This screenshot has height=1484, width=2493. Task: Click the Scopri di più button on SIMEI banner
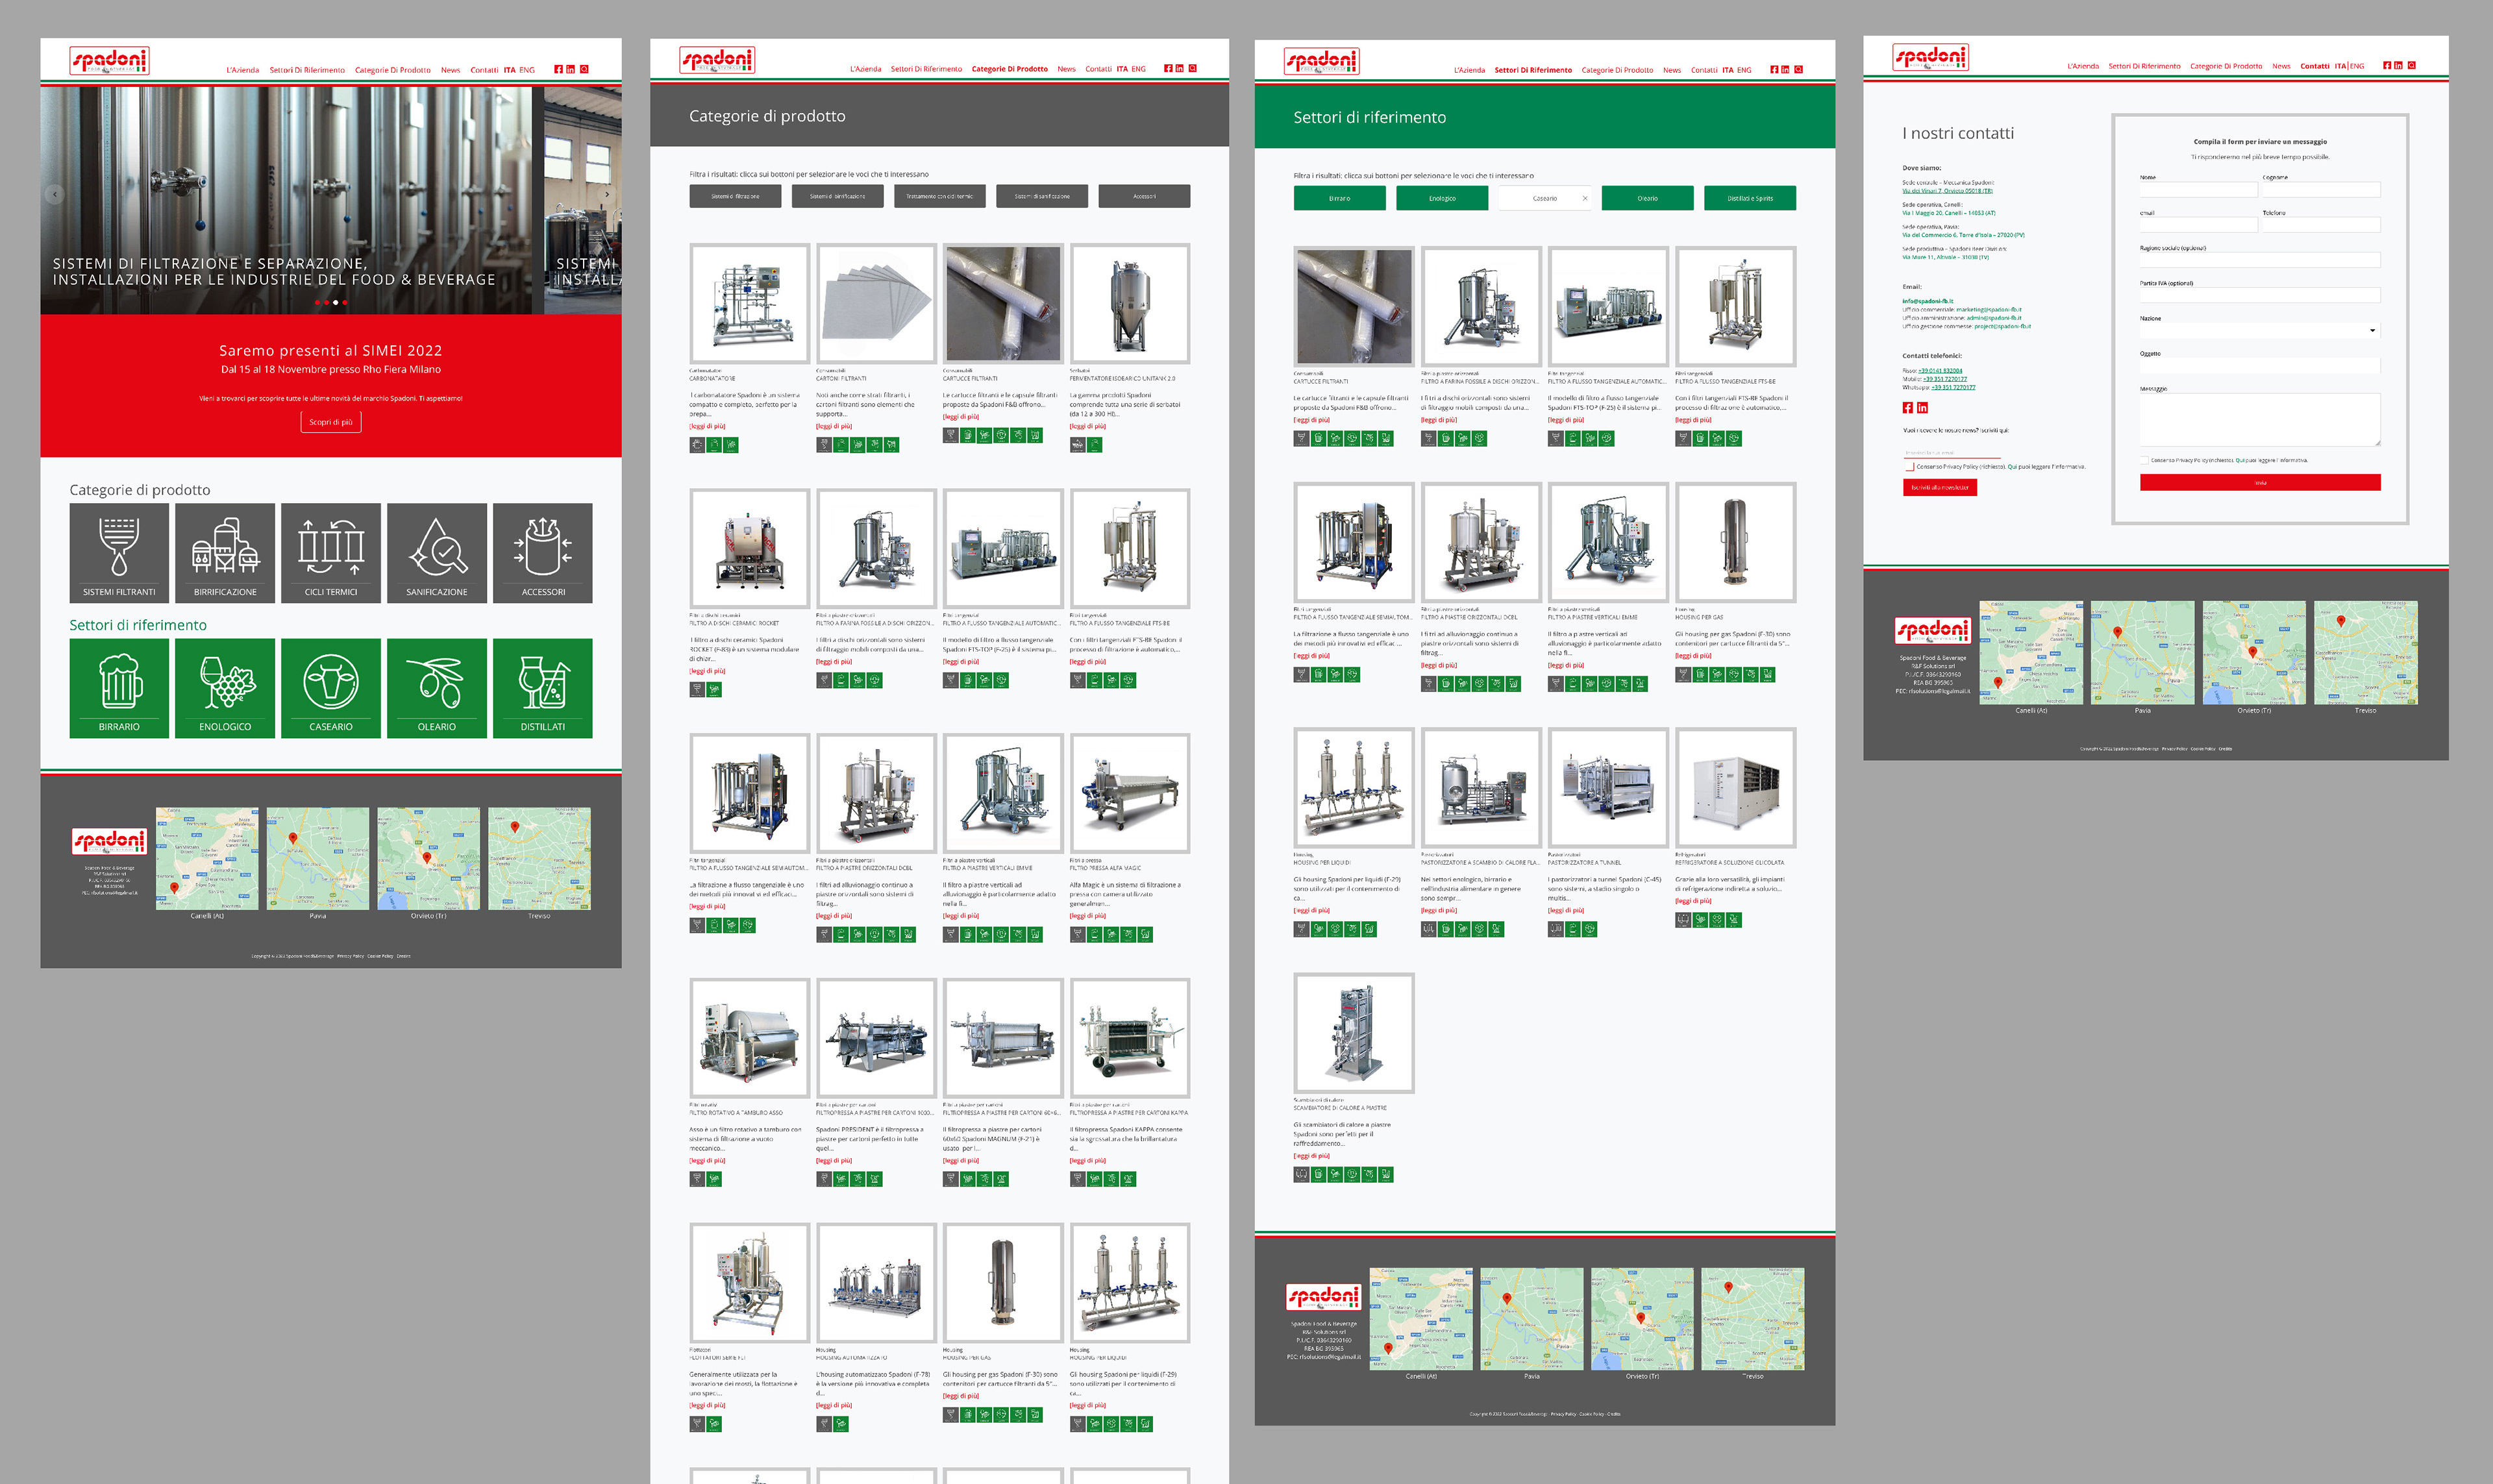[x=330, y=422]
